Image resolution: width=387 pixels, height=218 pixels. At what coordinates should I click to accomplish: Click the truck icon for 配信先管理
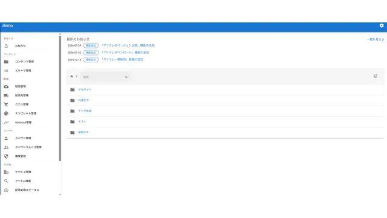pos(6,96)
